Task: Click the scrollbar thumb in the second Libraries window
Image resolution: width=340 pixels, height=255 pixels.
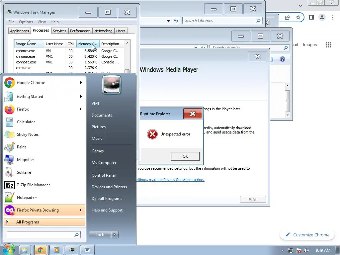Action: click(x=287, y=101)
